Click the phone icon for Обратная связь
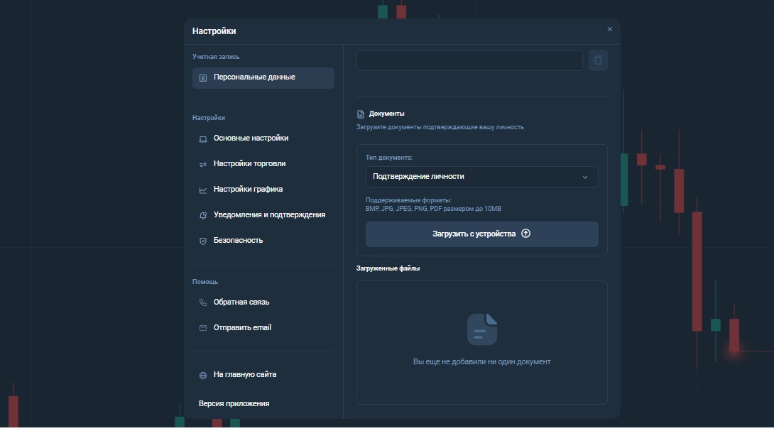 click(x=203, y=302)
